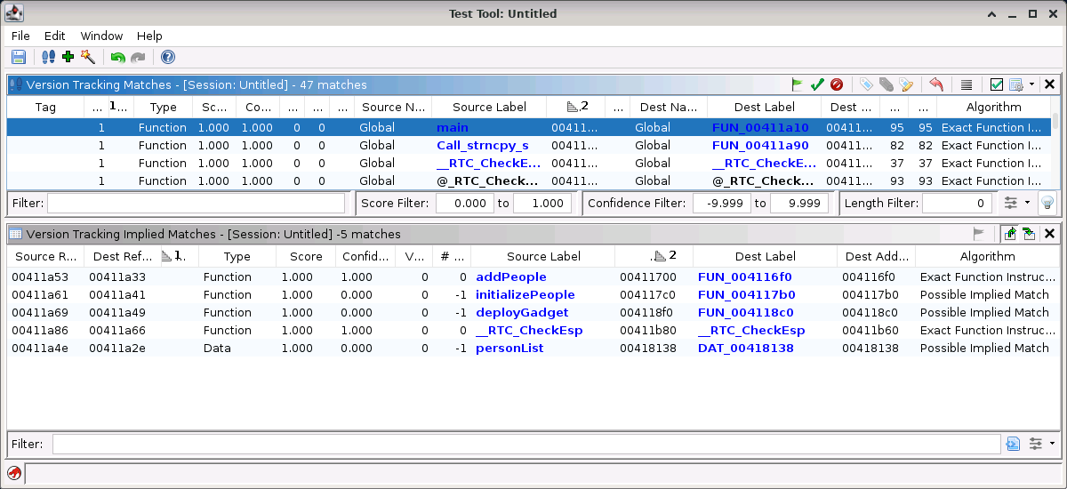Viewport: 1067px width, 489px height.
Task: Sort by the Algorithm column header
Action: coord(993,107)
